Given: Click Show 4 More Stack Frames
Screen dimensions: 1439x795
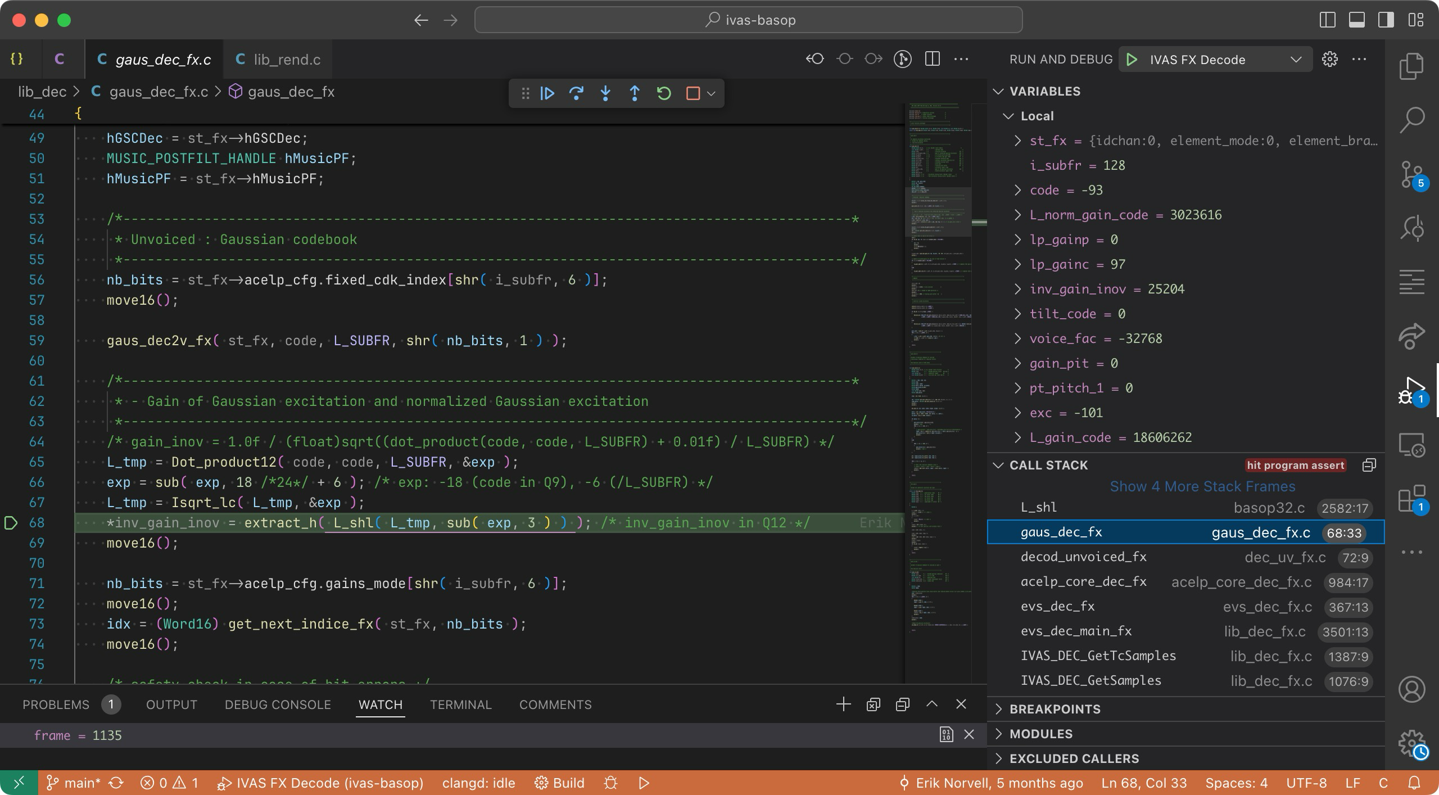Looking at the screenshot, I should pos(1202,486).
